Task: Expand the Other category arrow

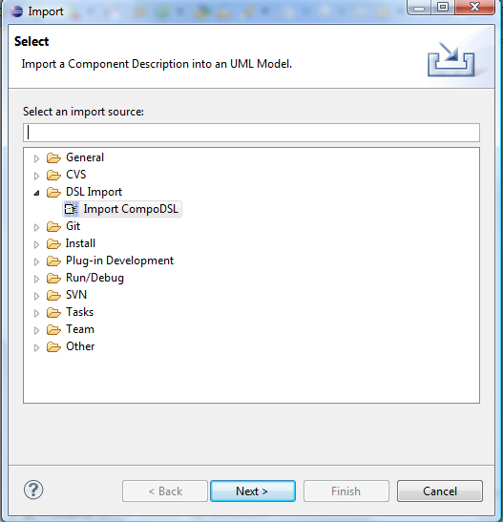Action: [x=36, y=347]
